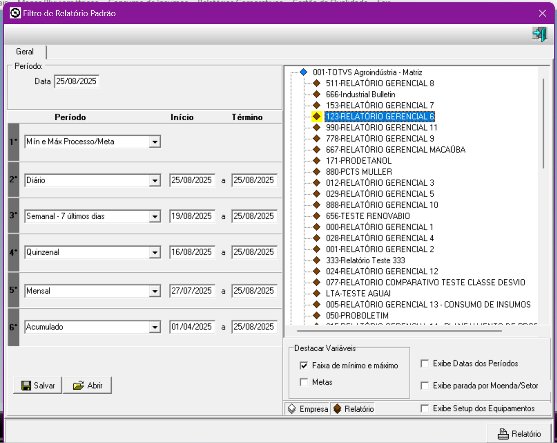Click the diamond icon beside 001-RELATÓRIO GERENCIAL 2
The image size is (557, 443).
(317, 249)
